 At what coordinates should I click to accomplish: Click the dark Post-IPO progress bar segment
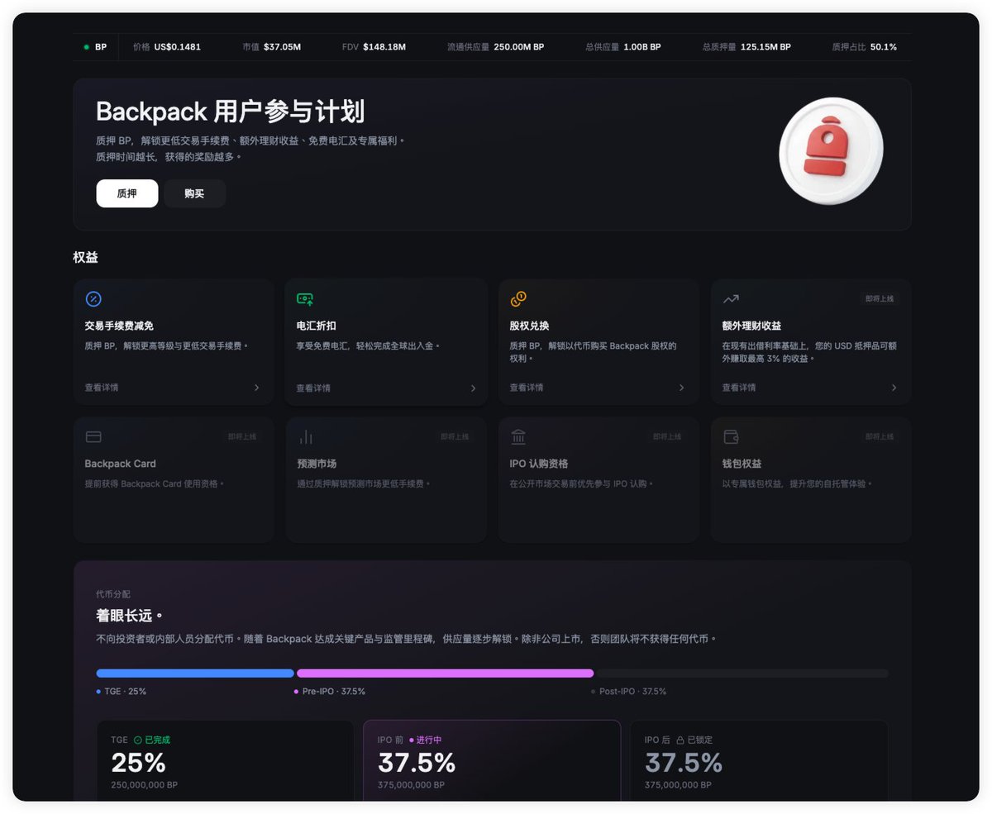742,674
